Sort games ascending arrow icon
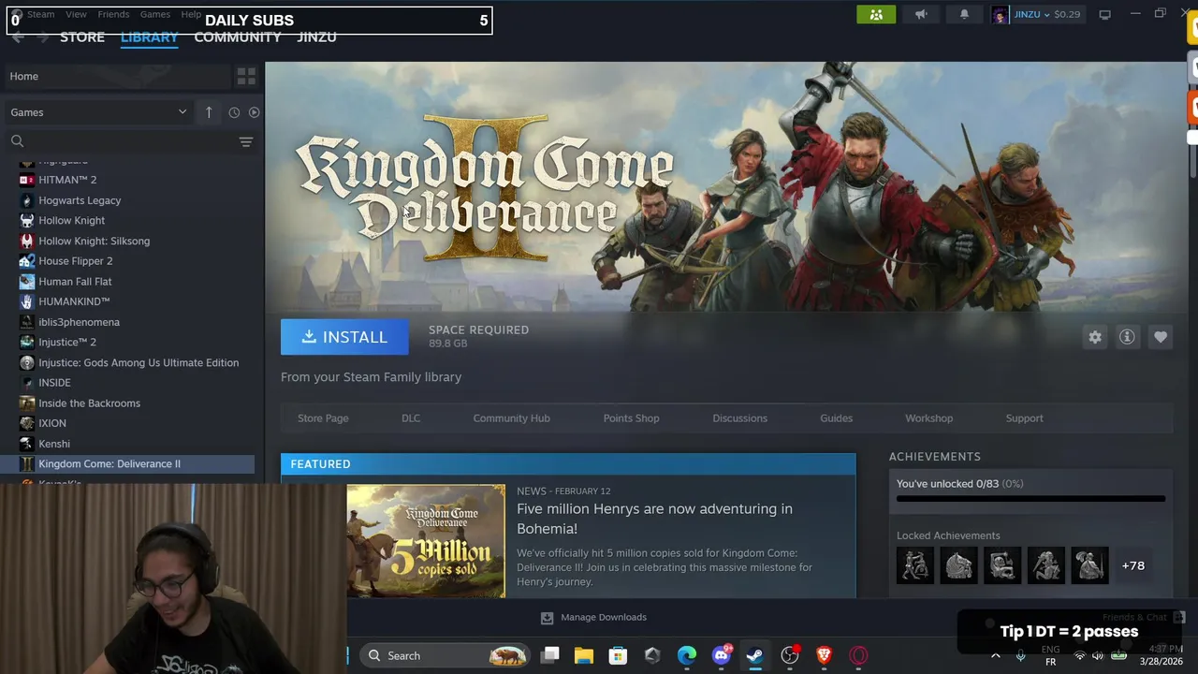 [209, 112]
